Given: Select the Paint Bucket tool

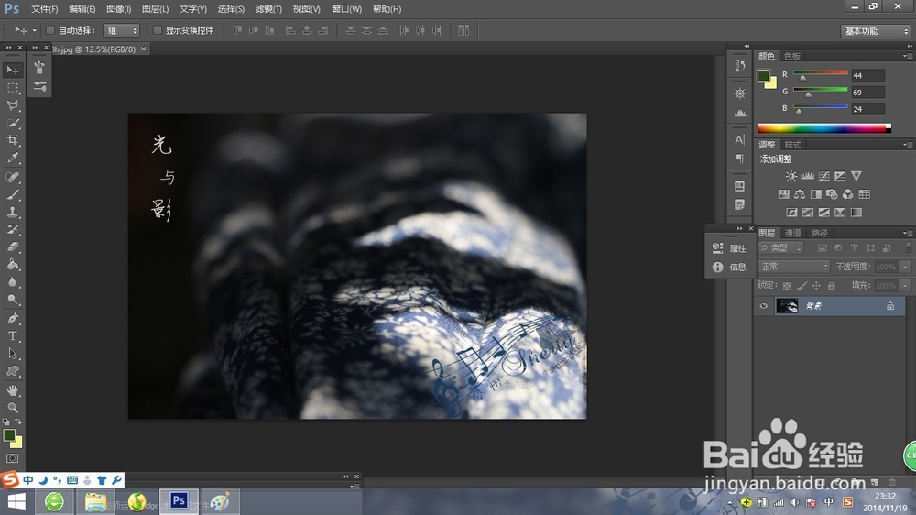Looking at the screenshot, I should [x=12, y=264].
